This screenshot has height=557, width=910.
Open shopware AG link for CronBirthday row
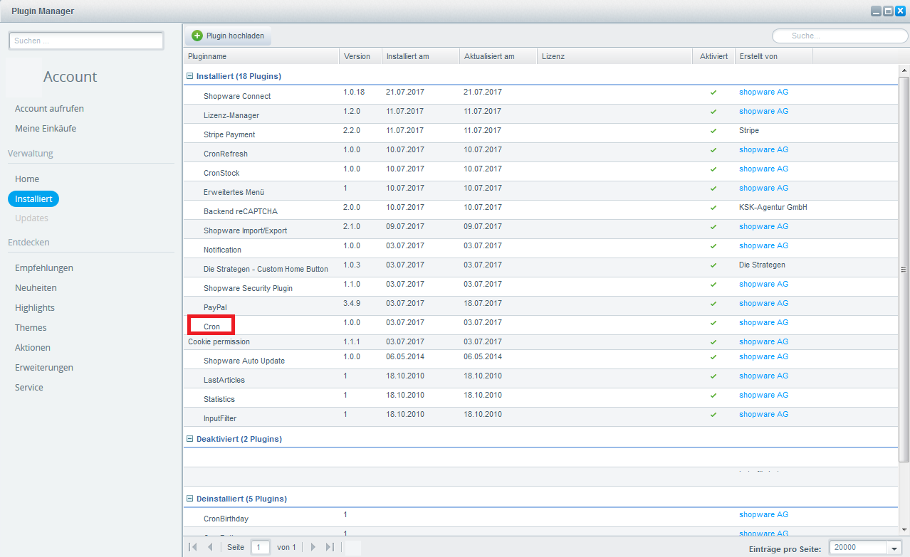(x=763, y=515)
